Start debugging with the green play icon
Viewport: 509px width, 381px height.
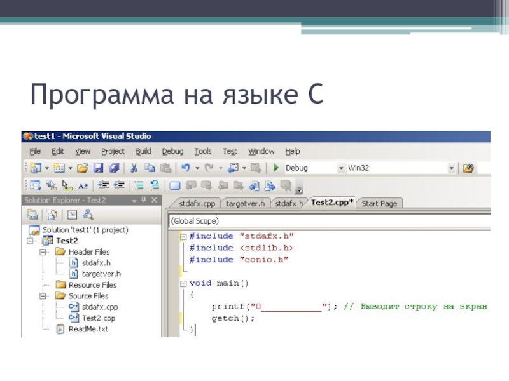click(276, 168)
